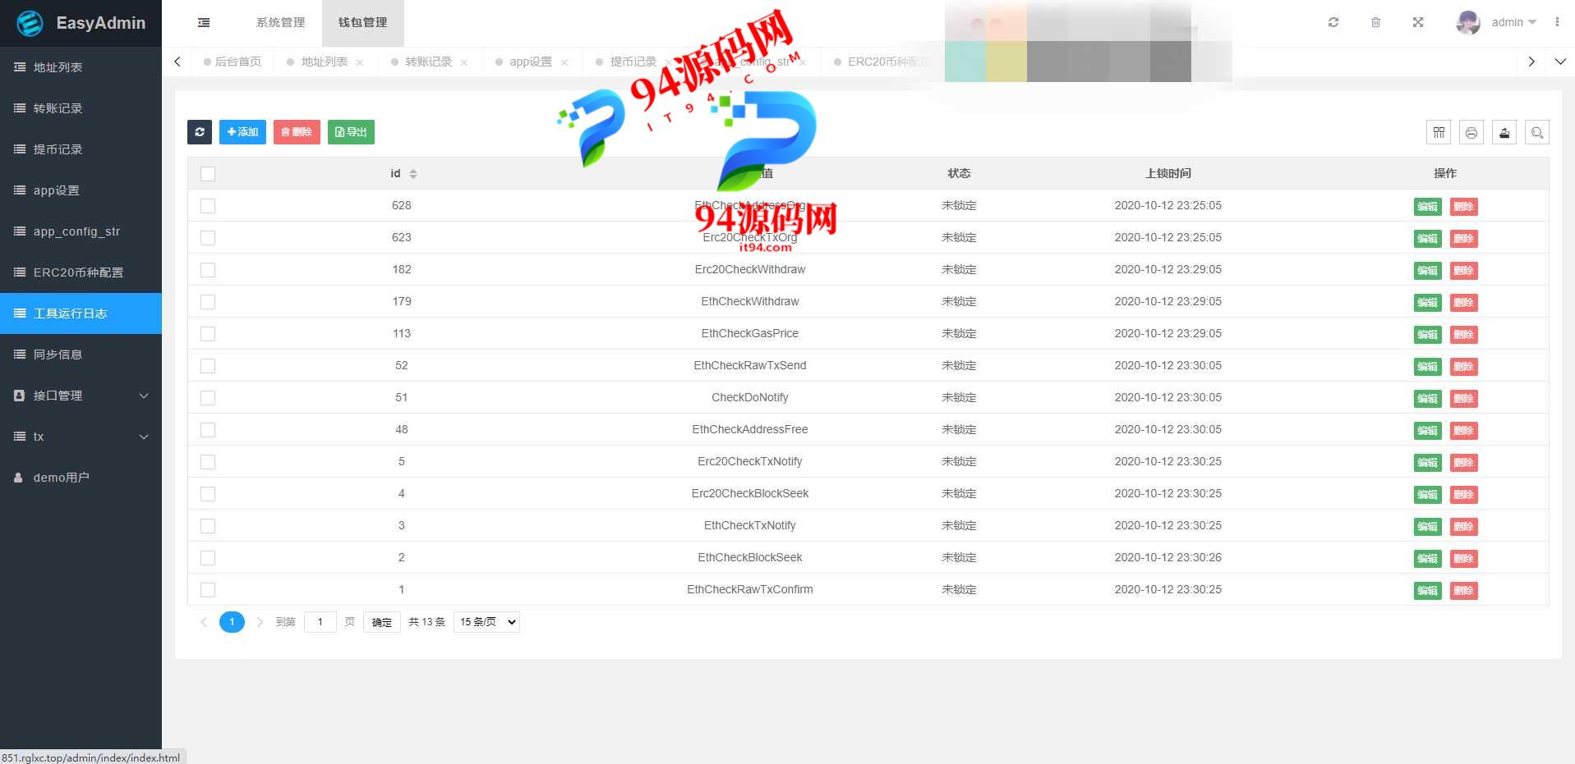Click the admin avatar picture
This screenshot has height=764, width=1575.
[x=1468, y=22]
